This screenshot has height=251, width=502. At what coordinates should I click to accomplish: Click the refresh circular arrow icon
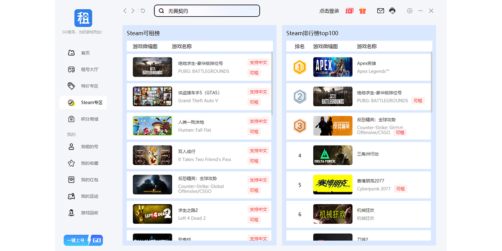tap(143, 11)
